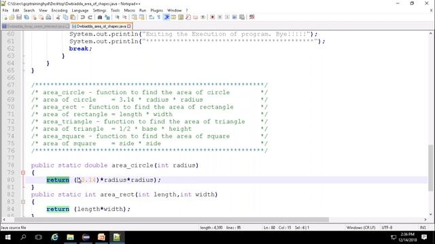Click 'area_circle' in the line 78 method declaration
The width and height of the screenshot is (435, 244).
pyautogui.click(x=133, y=165)
